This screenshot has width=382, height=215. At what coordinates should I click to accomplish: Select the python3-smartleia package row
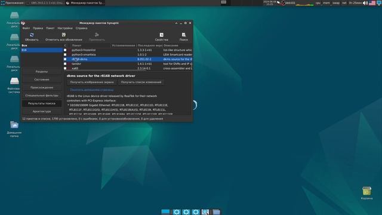(x=128, y=54)
